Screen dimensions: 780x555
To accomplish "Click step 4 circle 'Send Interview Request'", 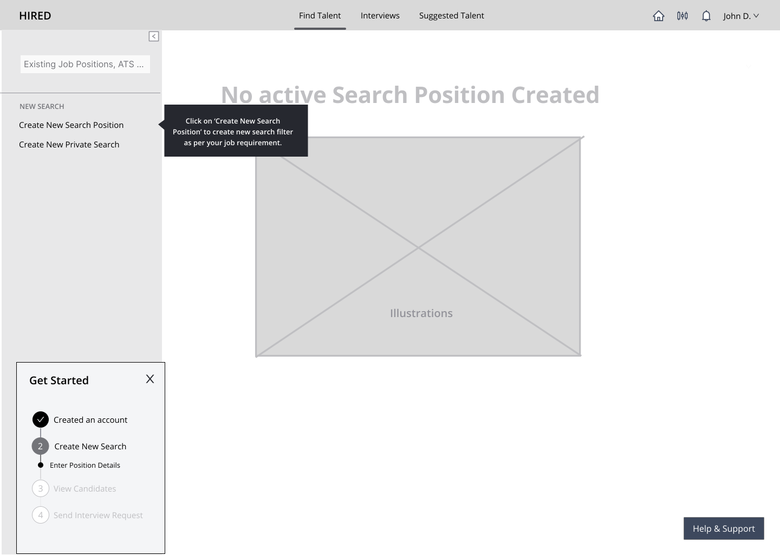I will click(x=40, y=515).
